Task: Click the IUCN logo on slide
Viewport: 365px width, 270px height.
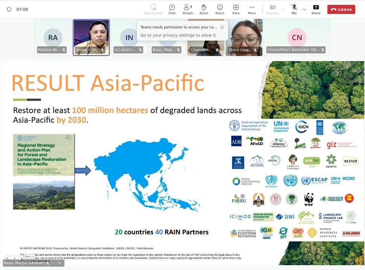Action: click(302, 127)
